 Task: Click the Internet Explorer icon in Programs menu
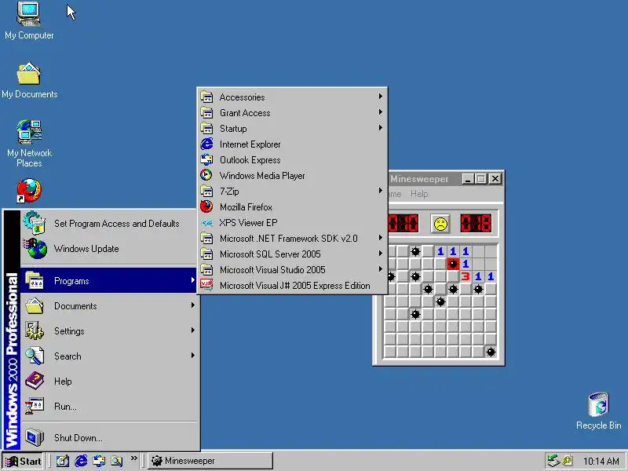(x=206, y=144)
